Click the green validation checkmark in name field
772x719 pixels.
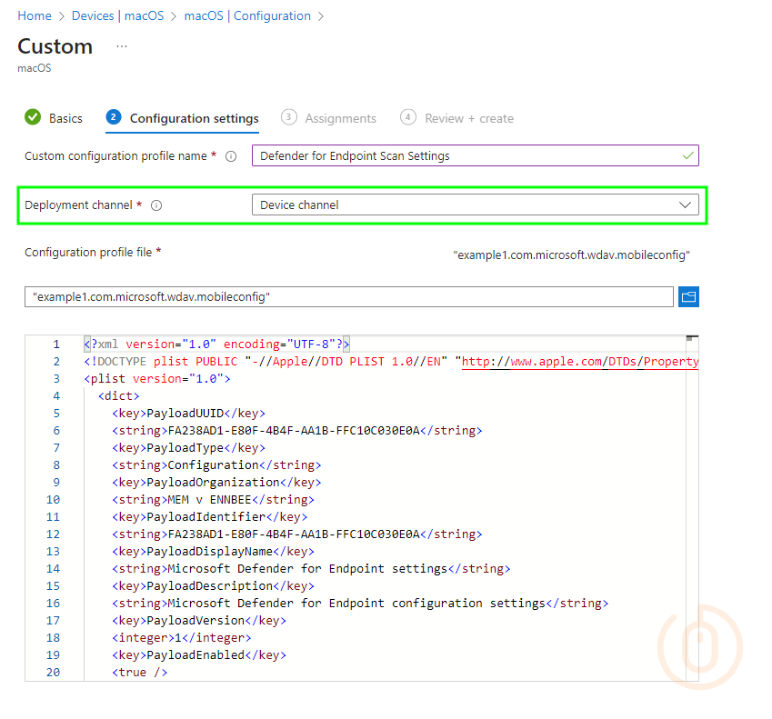click(687, 156)
